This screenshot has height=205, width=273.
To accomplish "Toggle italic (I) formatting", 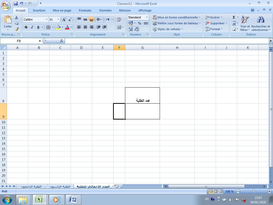I will coord(32,27).
